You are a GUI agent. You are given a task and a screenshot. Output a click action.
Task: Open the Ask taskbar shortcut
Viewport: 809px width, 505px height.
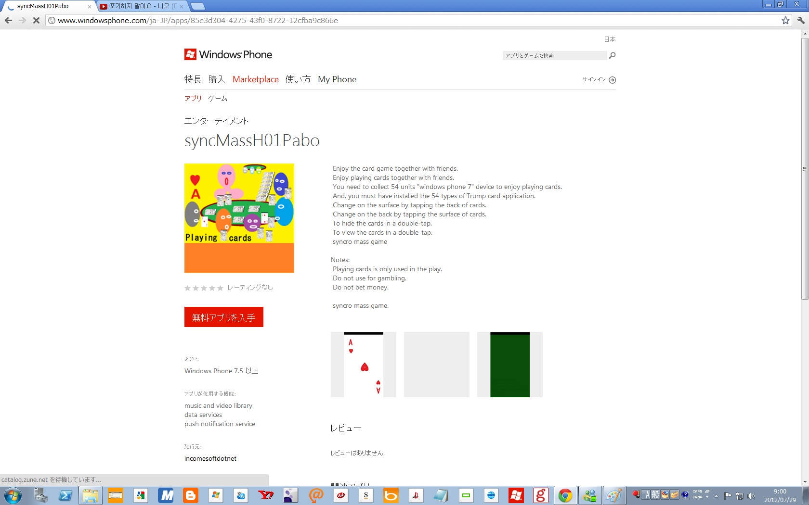coord(341,495)
